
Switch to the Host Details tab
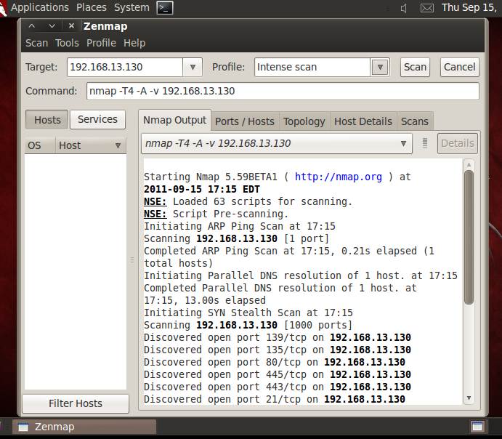click(x=363, y=121)
